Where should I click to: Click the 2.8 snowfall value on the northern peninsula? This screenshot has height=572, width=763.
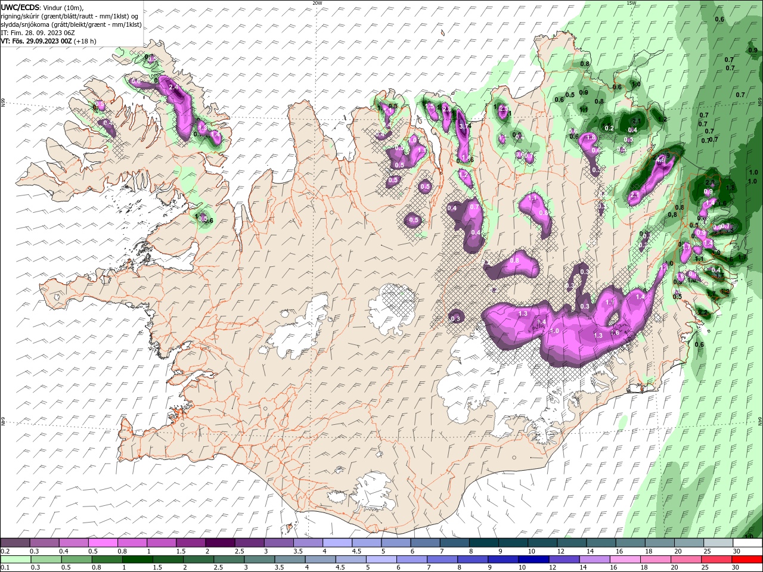[447, 110]
